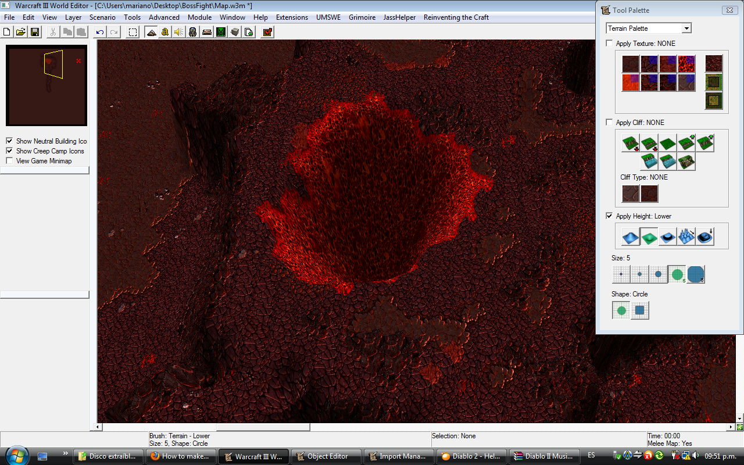The image size is (744, 465).
Task: Choose increase cliff by two tool
Action: pyautogui.click(x=704, y=143)
